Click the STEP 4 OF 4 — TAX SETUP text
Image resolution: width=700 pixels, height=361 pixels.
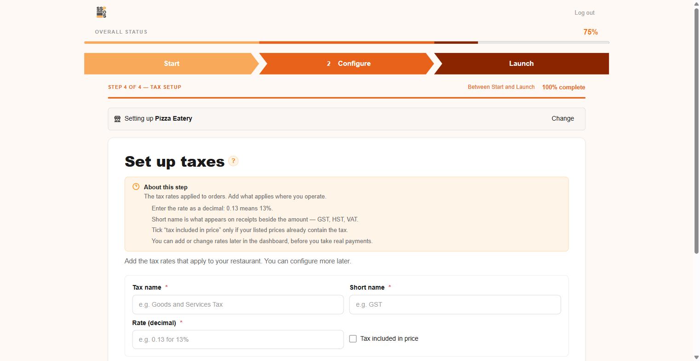[x=145, y=87]
